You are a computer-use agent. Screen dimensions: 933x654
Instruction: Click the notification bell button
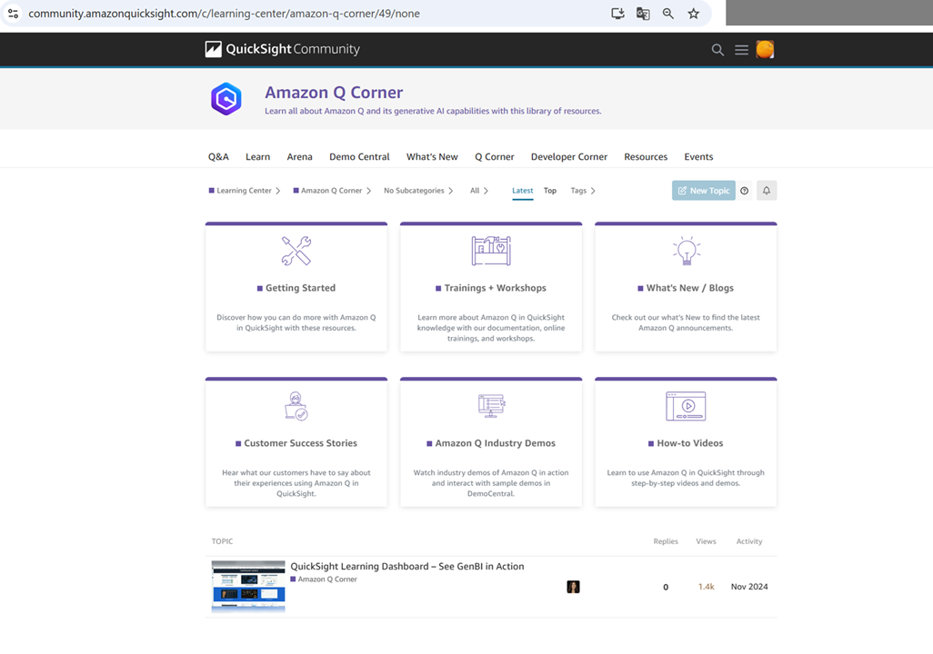pos(767,190)
